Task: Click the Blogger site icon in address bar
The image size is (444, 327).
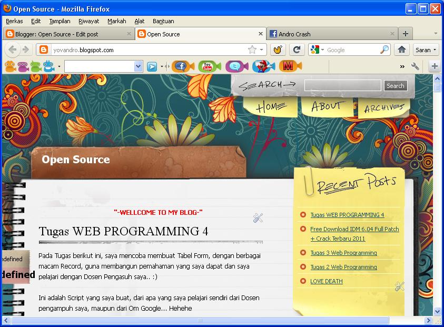Action: 43,50
